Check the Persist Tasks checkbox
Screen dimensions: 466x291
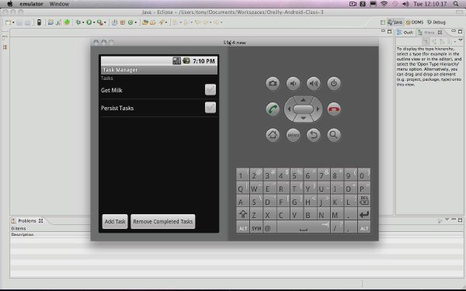[210, 108]
